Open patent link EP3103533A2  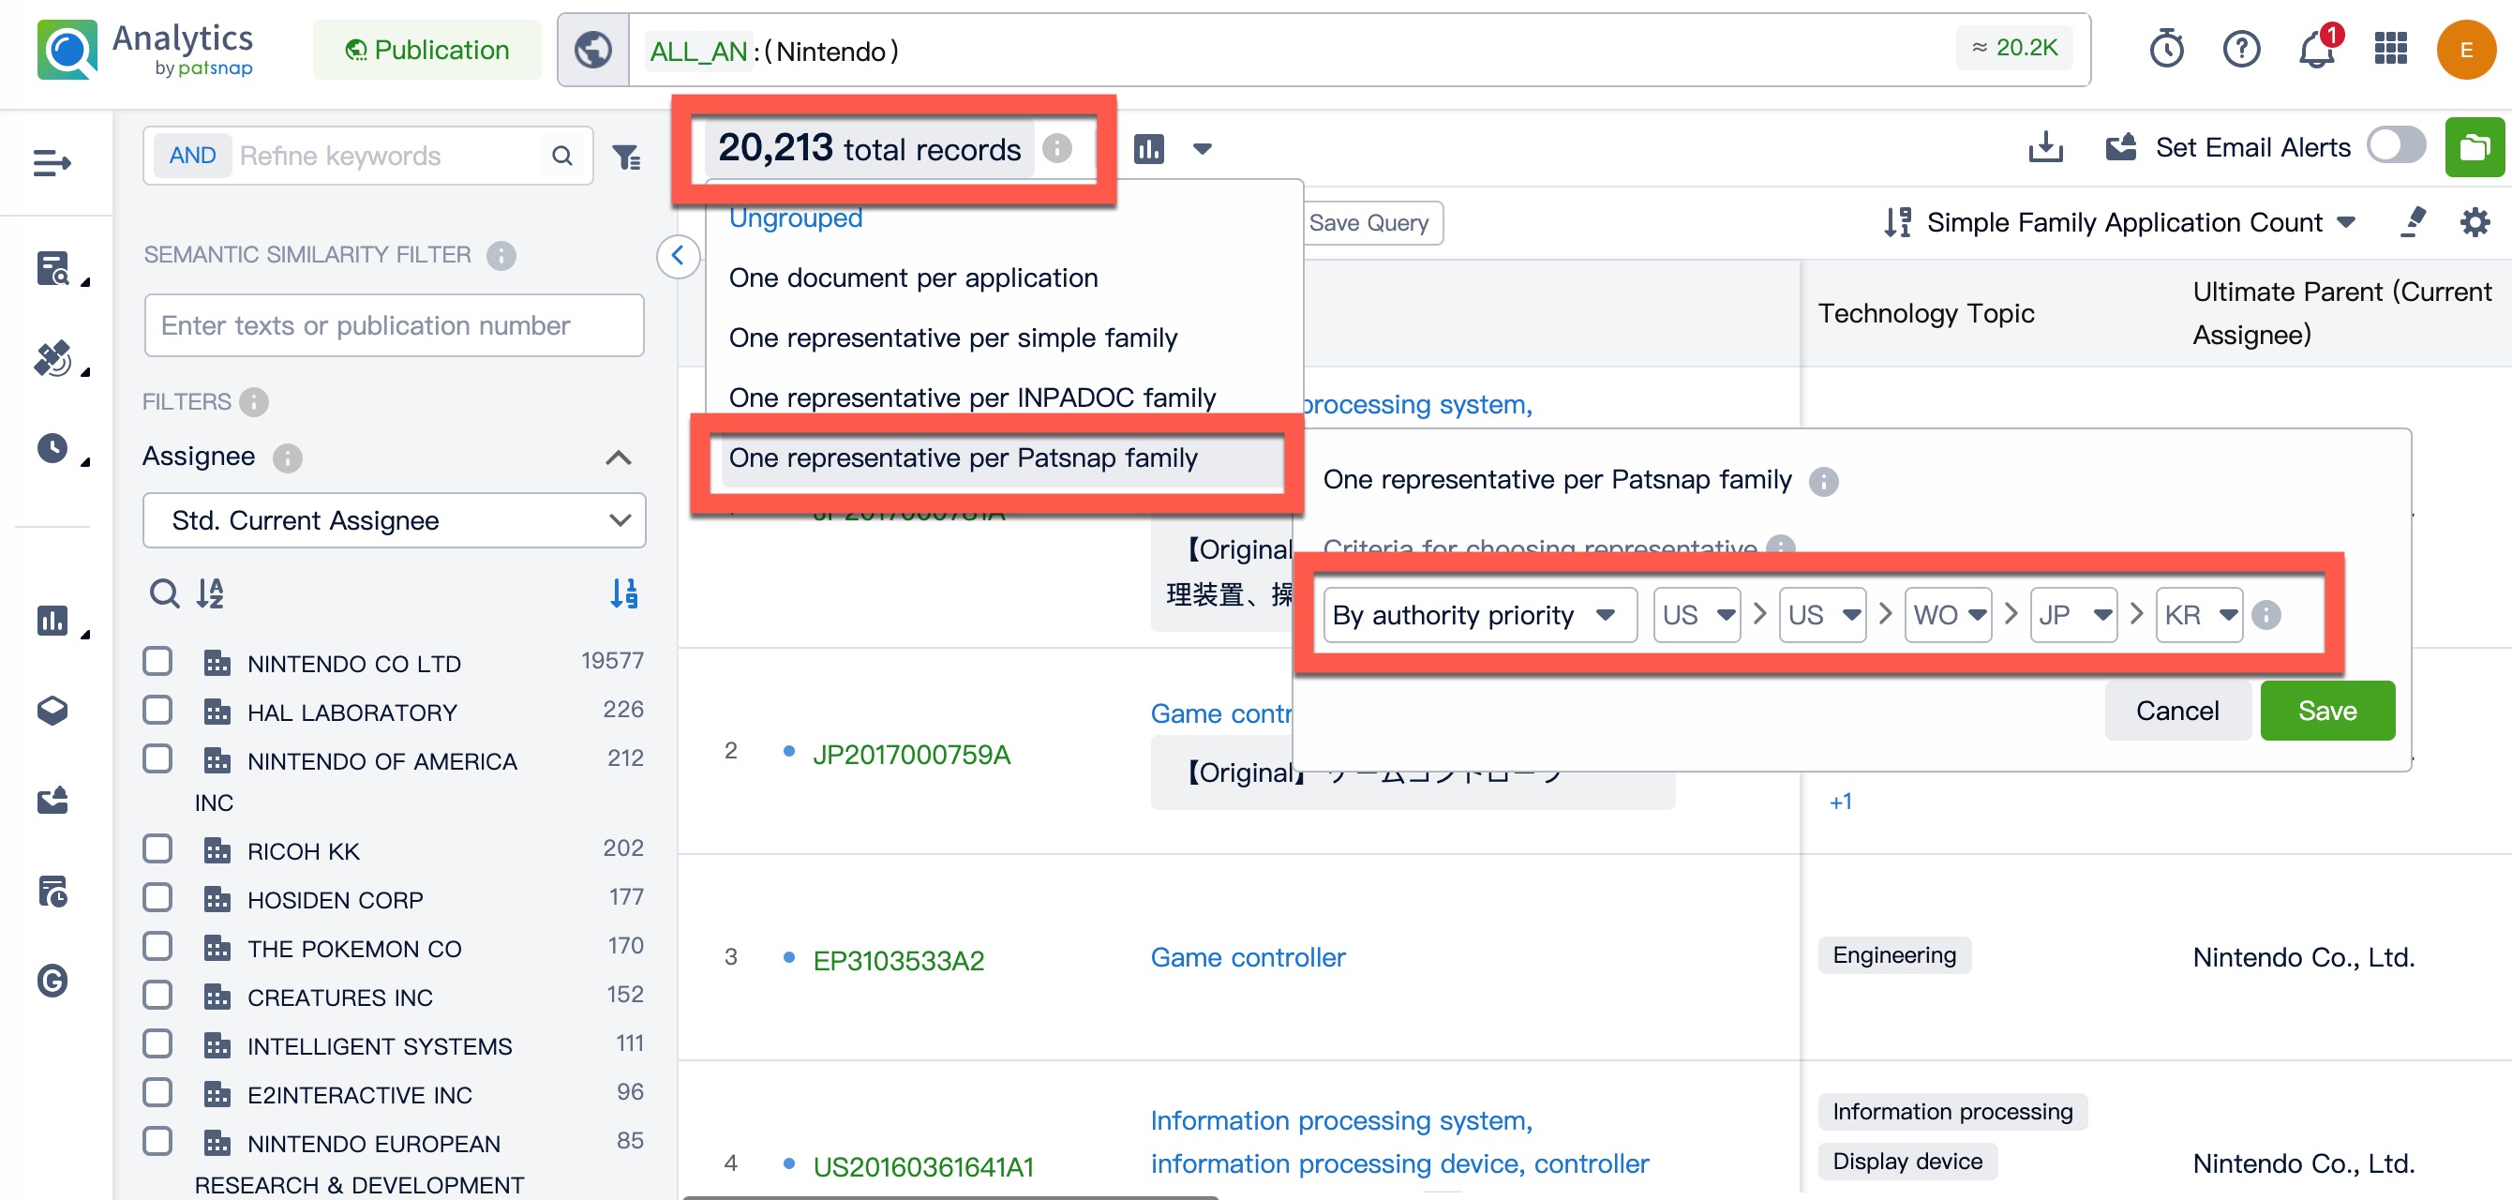898,961
